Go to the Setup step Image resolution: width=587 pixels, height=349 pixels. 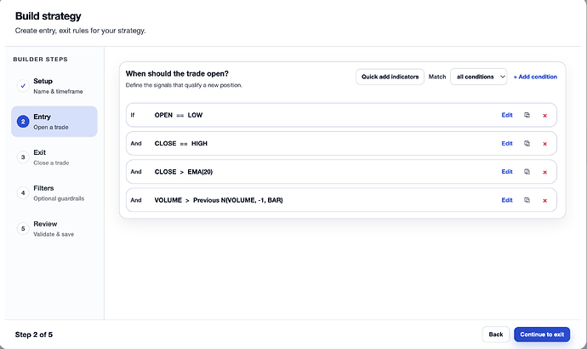click(54, 86)
